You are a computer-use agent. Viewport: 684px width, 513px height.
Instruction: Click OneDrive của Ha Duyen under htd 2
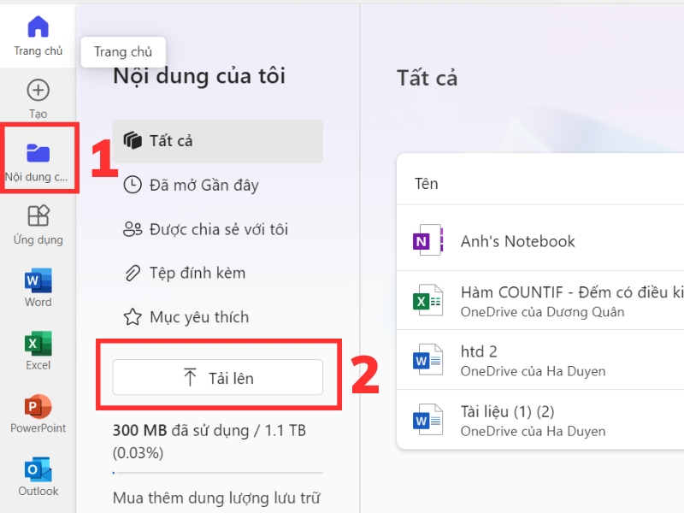click(533, 371)
